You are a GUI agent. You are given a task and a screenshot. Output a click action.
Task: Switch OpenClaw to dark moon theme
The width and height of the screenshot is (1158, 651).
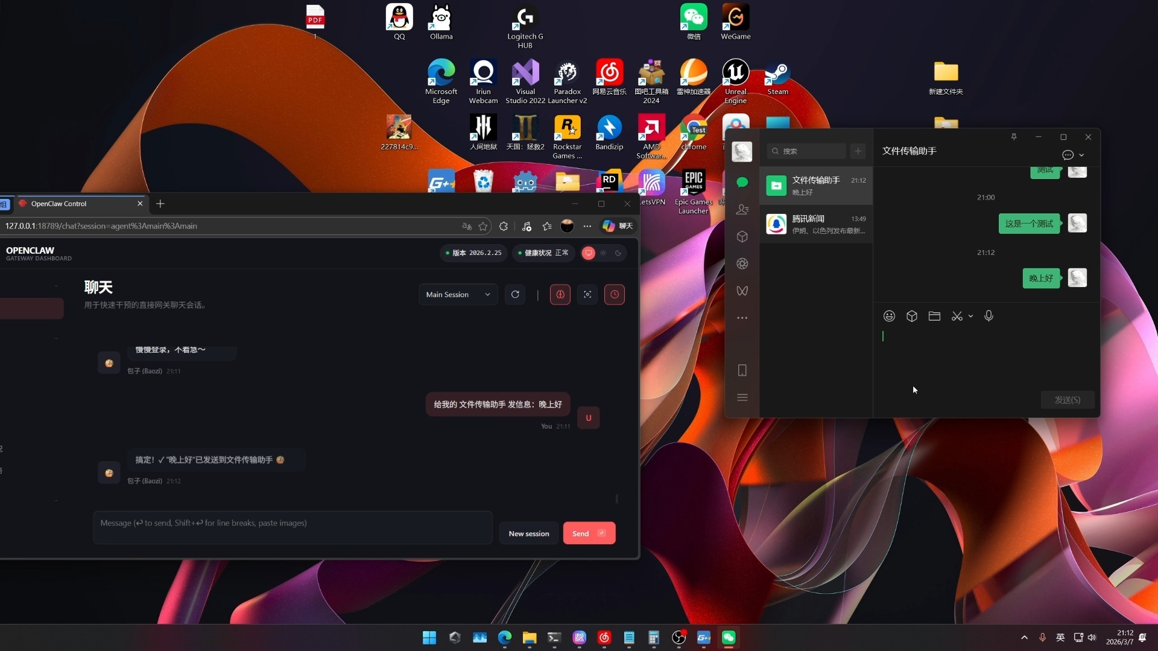pyautogui.click(x=618, y=253)
